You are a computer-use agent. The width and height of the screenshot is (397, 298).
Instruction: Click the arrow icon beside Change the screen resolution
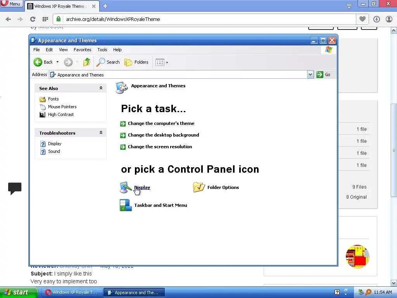coord(123,147)
